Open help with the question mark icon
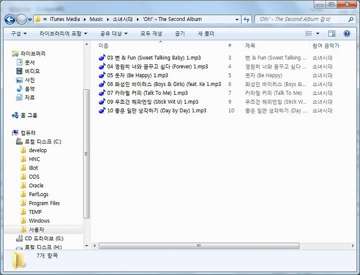 (347, 33)
